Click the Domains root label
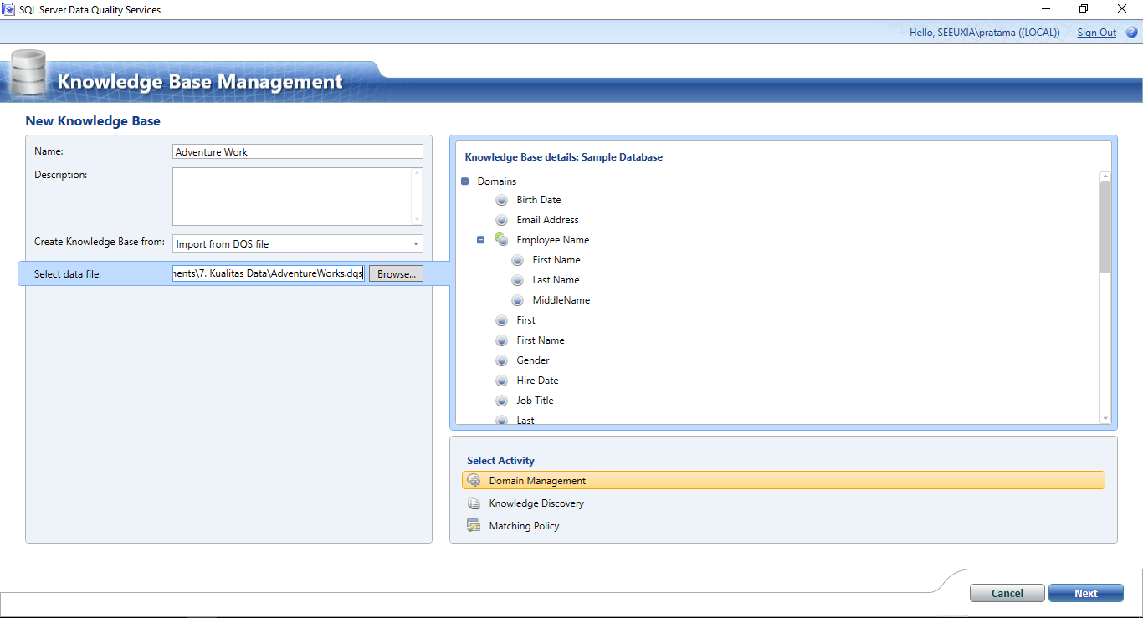1143x618 pixels. pyautogui.click(x=497, y=181)
